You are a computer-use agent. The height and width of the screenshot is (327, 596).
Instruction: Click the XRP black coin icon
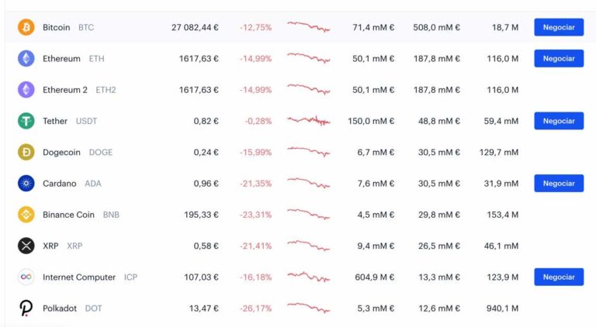[26, 246]
